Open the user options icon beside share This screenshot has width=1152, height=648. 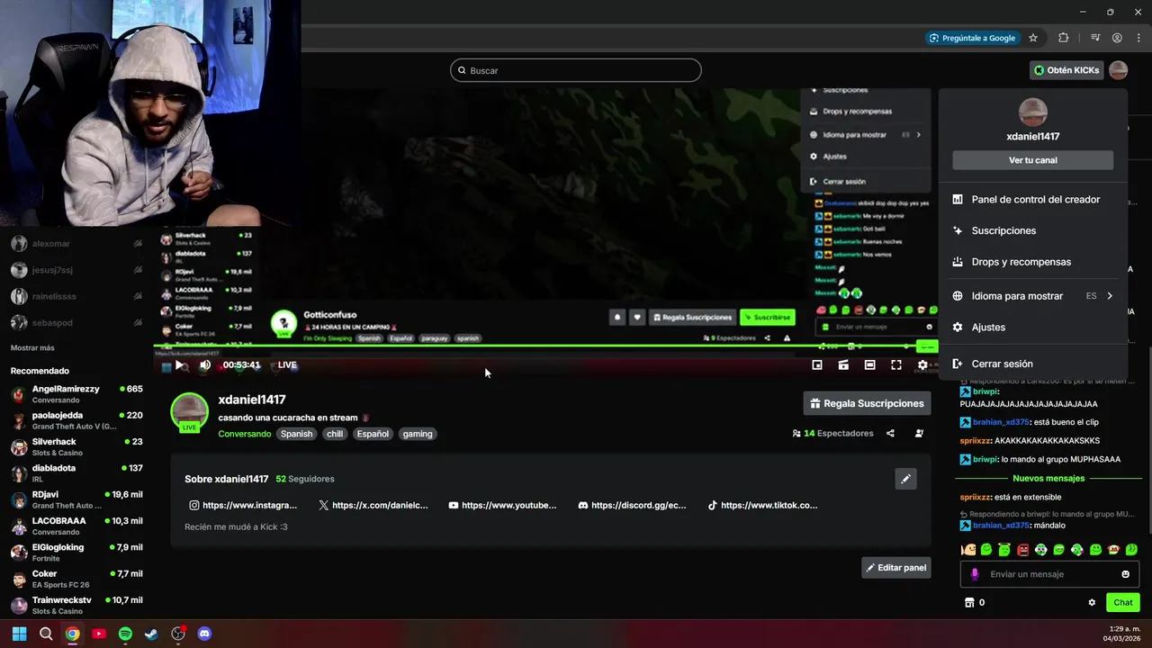[919, 433]
